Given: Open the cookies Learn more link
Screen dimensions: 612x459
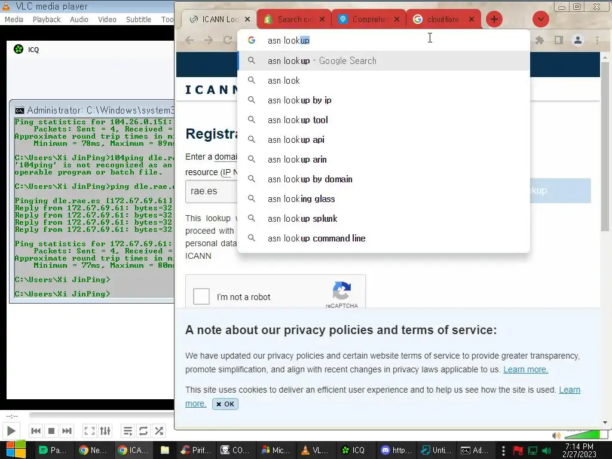Looking at the screenshot, I should pyautogui.click(x=570, y=390).
